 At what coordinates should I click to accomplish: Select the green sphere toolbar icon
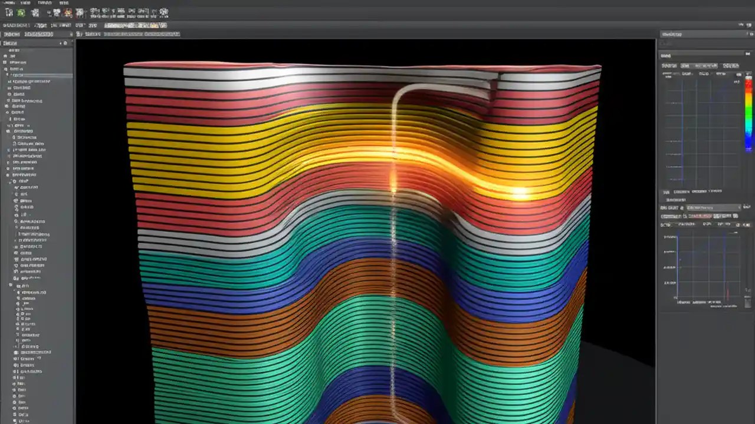[19, 12]
